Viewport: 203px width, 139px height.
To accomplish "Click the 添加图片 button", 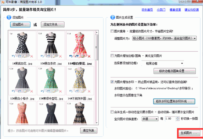I will [20, 25].
